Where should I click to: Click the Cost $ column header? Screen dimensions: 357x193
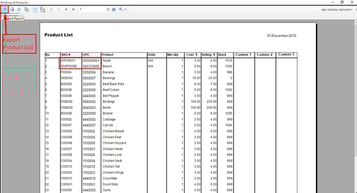tap(192, 55)
